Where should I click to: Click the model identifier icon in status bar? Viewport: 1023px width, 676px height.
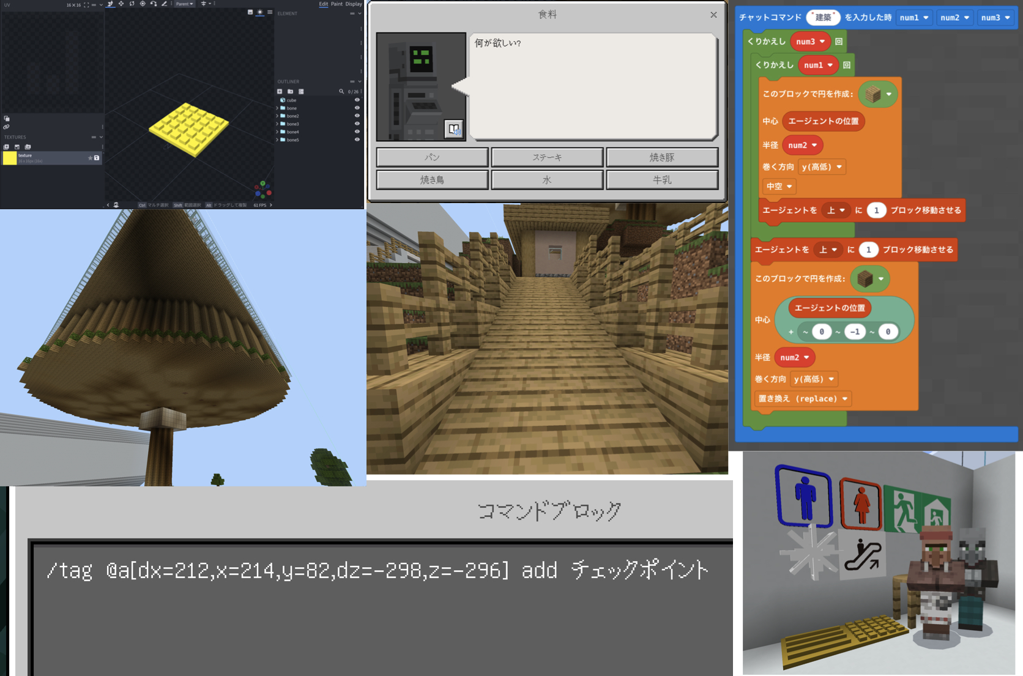pyautogui.click(x=116, y=205)
